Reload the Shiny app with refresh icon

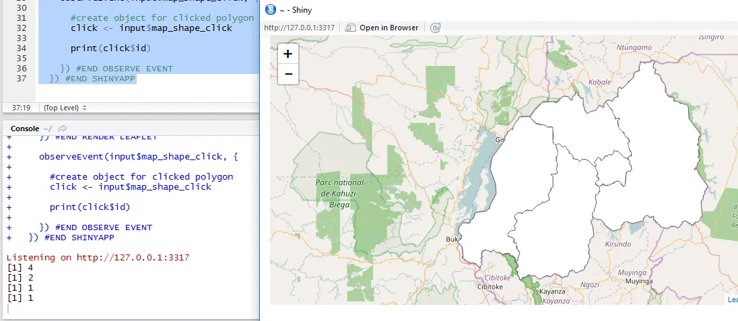436,28
